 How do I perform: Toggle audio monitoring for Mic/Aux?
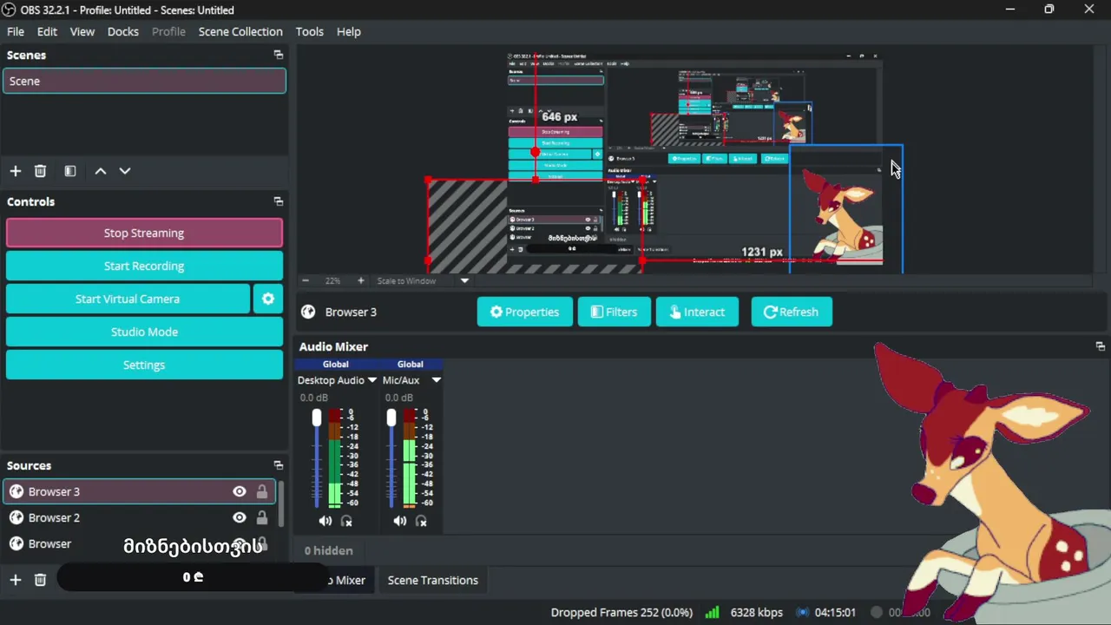tap(421, 521)
